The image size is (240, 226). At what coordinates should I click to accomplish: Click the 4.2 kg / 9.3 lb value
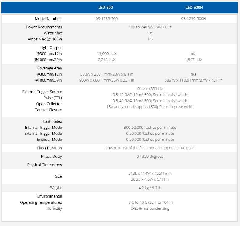coord(150,188)
